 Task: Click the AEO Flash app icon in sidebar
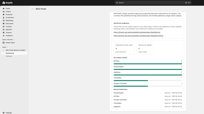coord(4,50)
